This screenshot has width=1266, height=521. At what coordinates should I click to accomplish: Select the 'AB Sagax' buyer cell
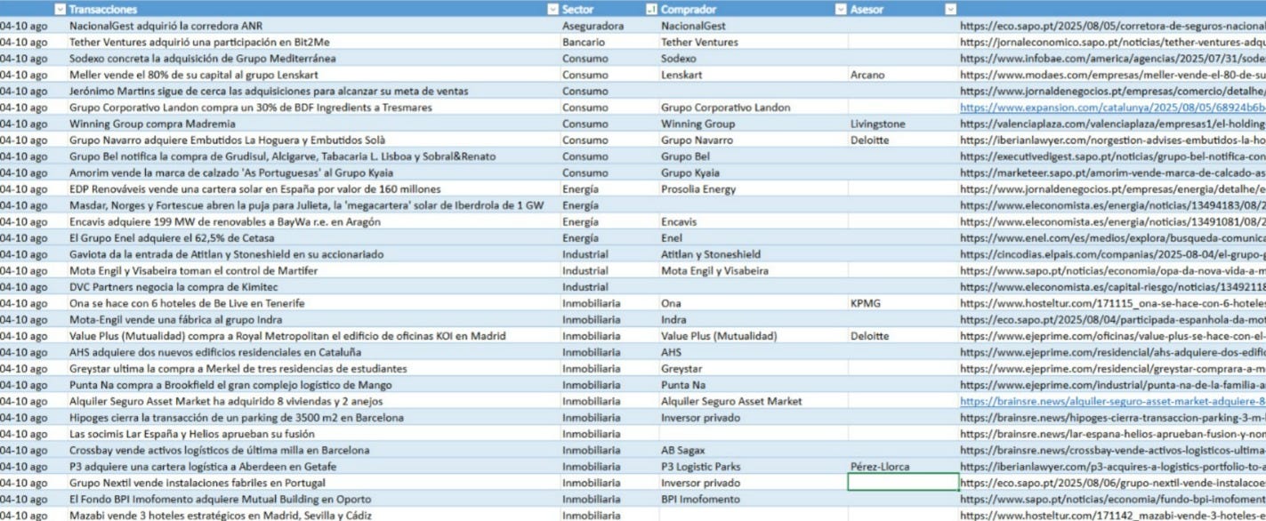[x=753, y=450]
